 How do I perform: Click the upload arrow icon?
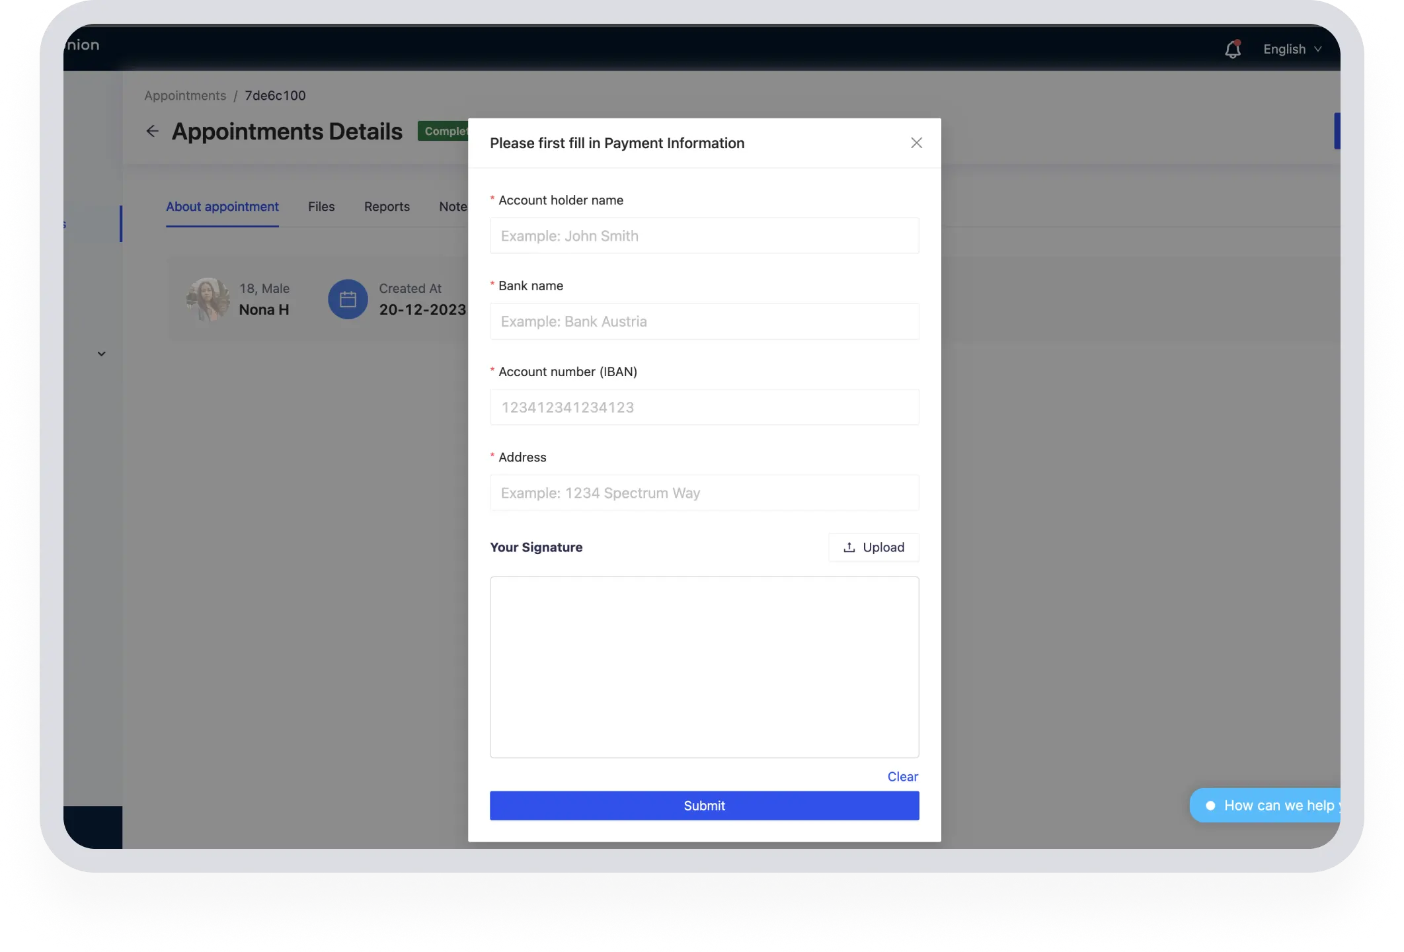pos(849,547)
